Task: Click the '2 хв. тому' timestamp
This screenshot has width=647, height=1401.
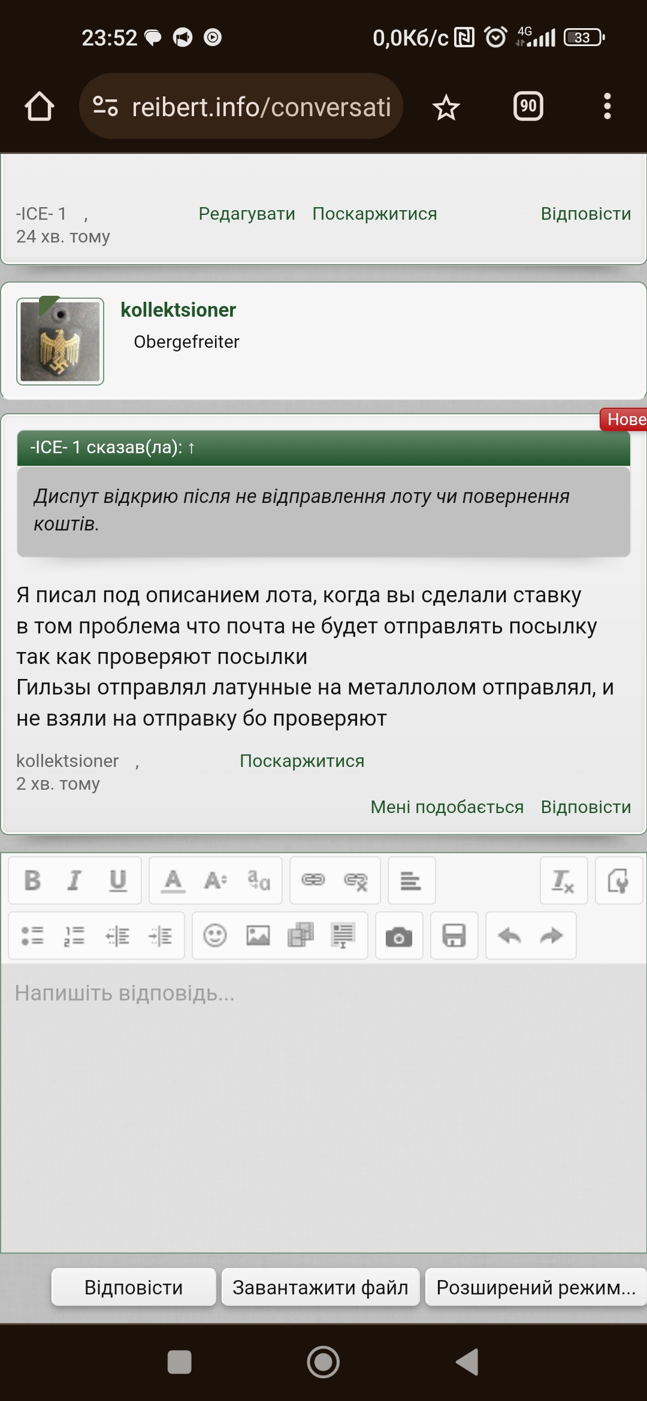Action: click(x=58, y=784)
